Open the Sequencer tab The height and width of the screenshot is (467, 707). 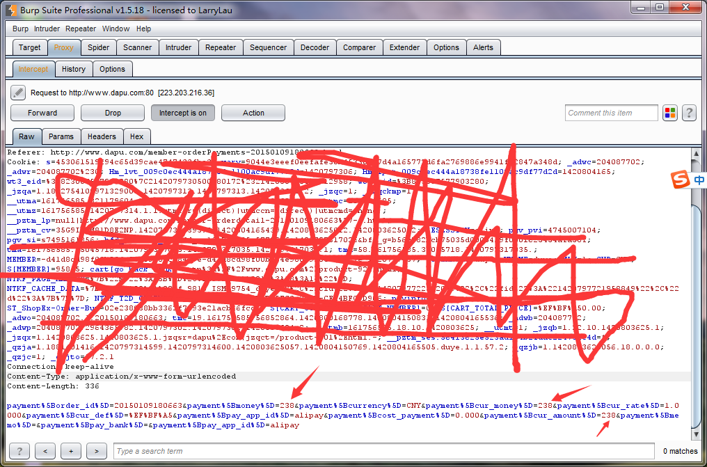(269, 47)
